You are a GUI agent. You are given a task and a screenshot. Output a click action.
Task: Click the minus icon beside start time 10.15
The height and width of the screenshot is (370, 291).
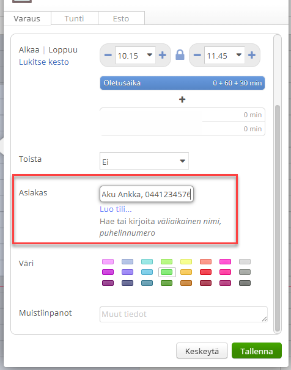pos(108,55)
